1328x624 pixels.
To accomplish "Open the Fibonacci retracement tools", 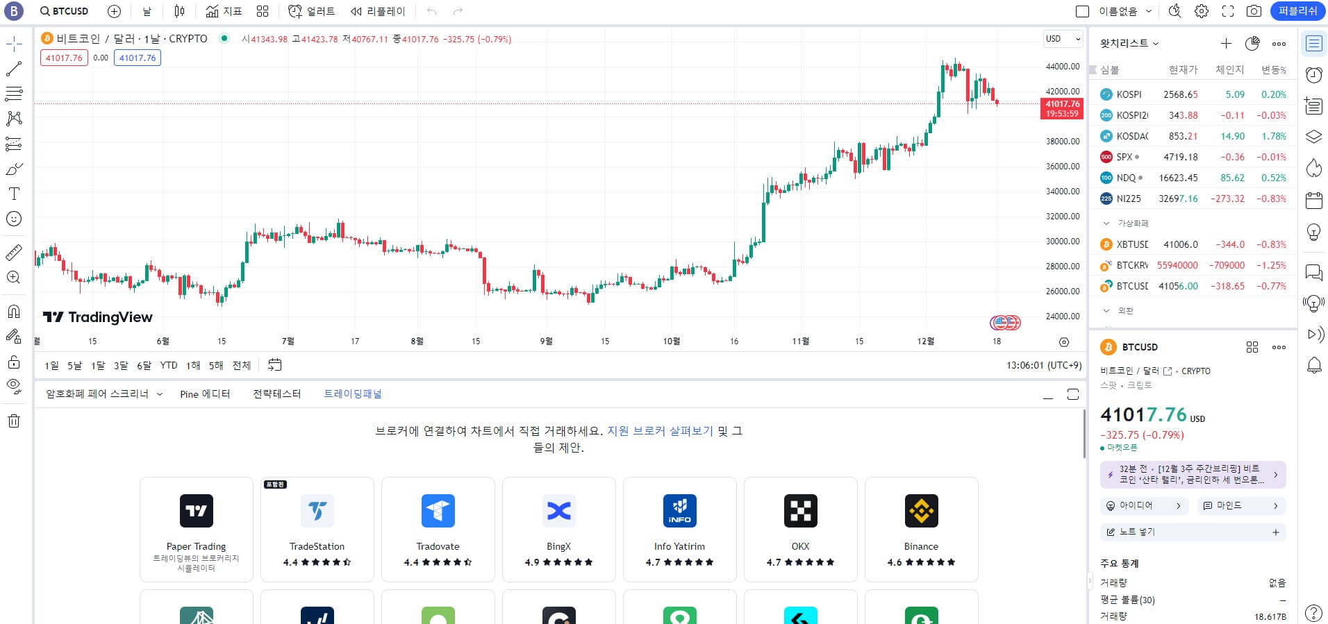I will pyautogui.click(x=14, y=94).
